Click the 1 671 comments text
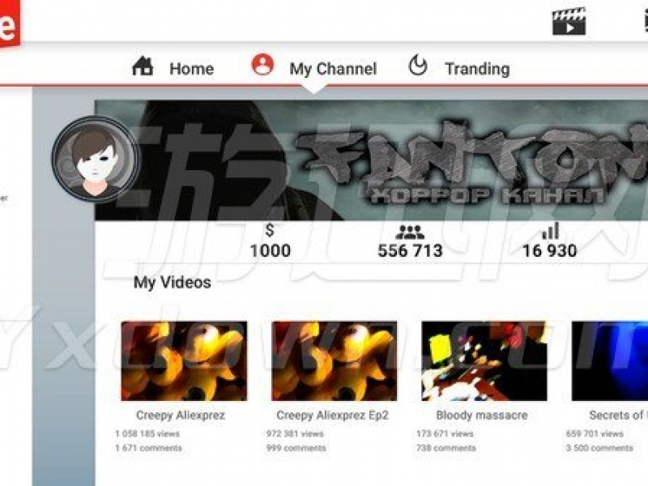The image size is (648, 486). 148,448
